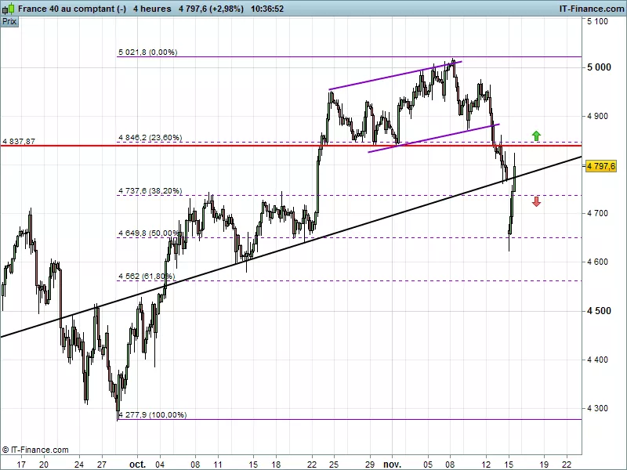This screenshot has width=627, height=470.
Task: Click the candlestick chart icon in title bar
Action: pyautogui.click(x=9, y=9)
